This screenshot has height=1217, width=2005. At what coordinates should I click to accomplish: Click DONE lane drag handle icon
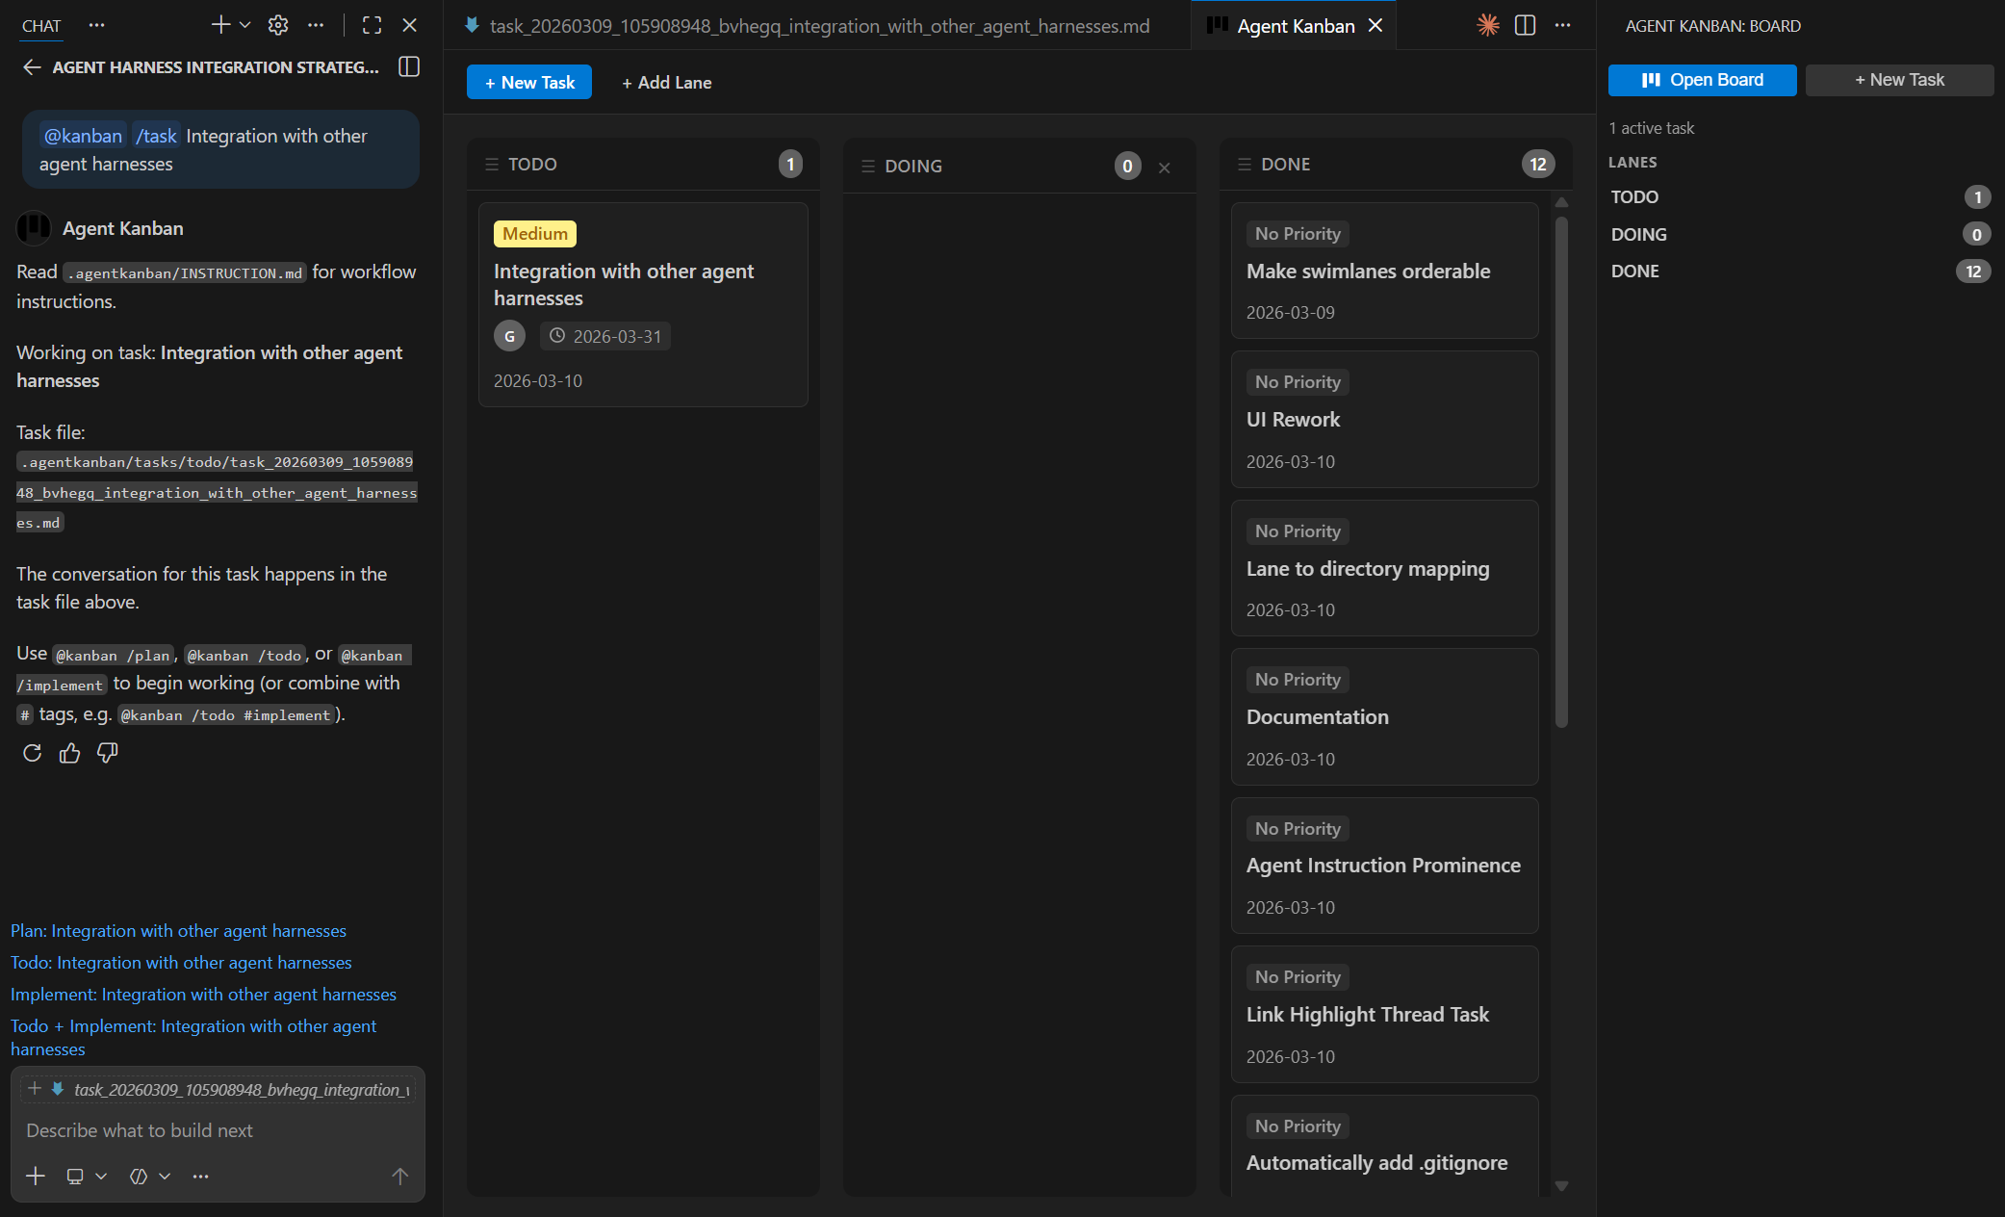1245,164
